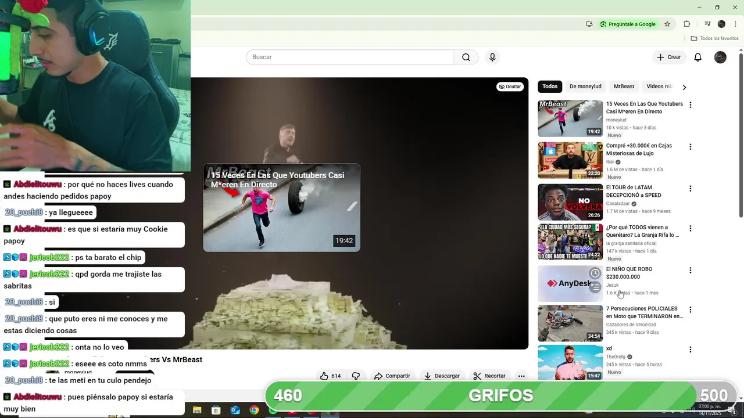Viewport: 744px width, 418px height.
Task: Open El TOUR de LATAM thumbnail
Action: click(570, 202)
